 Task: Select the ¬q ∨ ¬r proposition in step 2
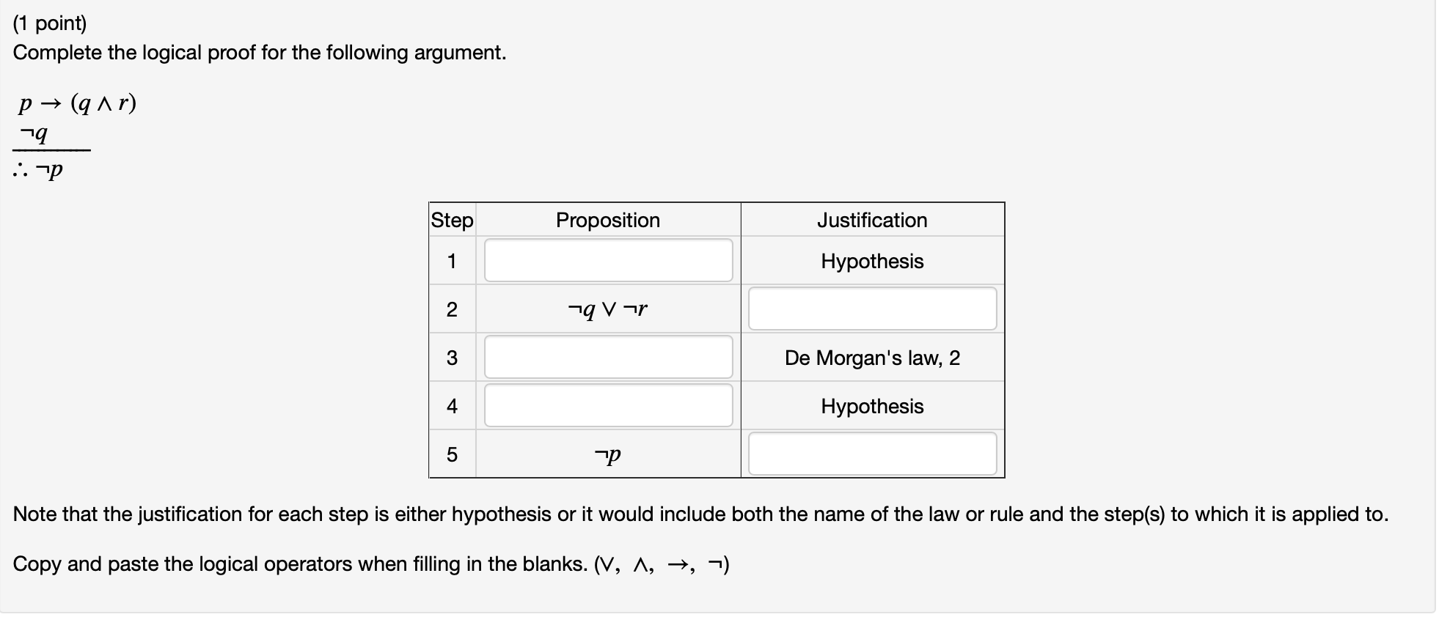608,309
